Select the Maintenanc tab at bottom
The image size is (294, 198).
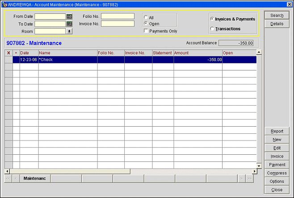point(35,179)
